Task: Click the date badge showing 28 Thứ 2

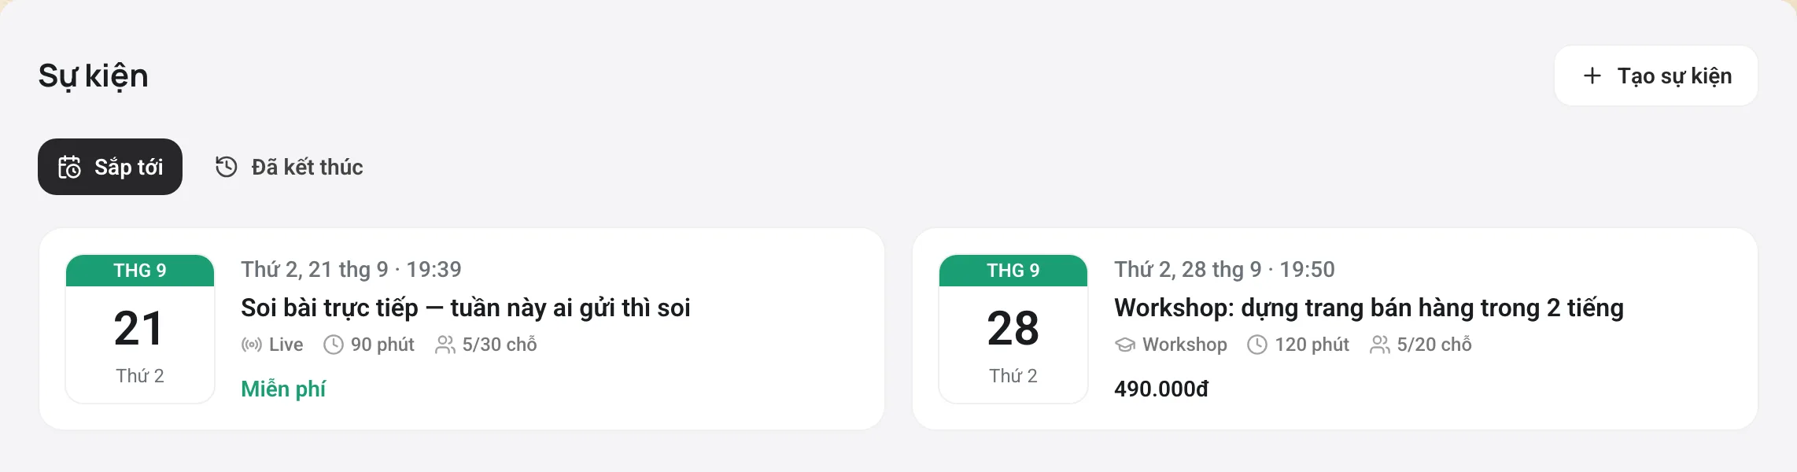Action: [1013, 329]
